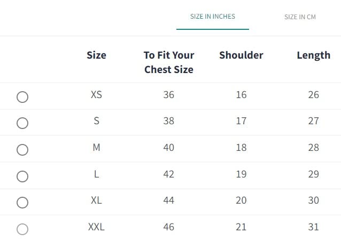Click chest size value 40
This screenshot has width=341, height=241.
(169, 148)
